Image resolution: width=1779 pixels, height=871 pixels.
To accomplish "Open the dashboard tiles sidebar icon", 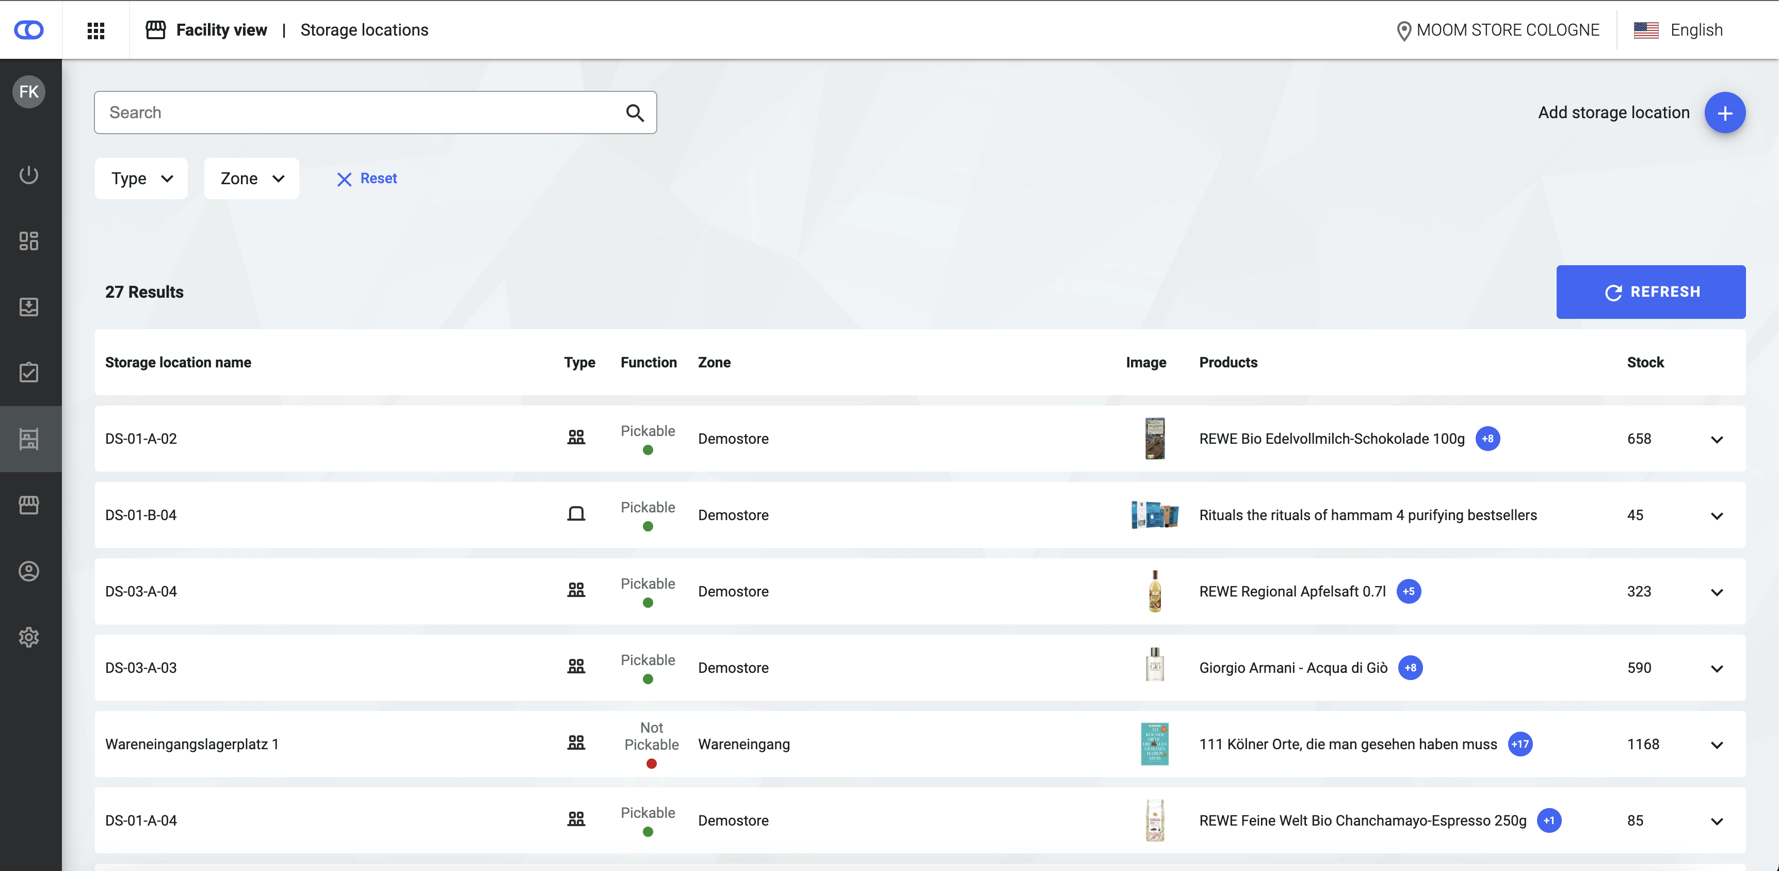I will [29, 240].
